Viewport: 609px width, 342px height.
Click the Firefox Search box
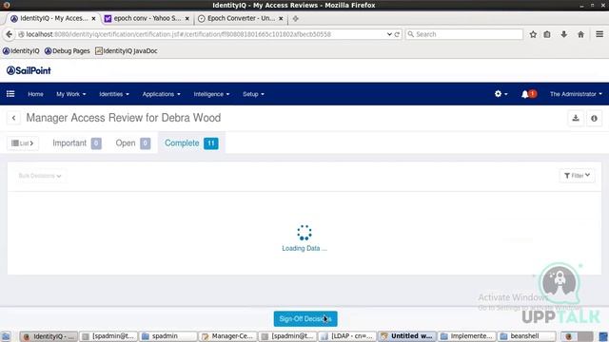point(464,34)
